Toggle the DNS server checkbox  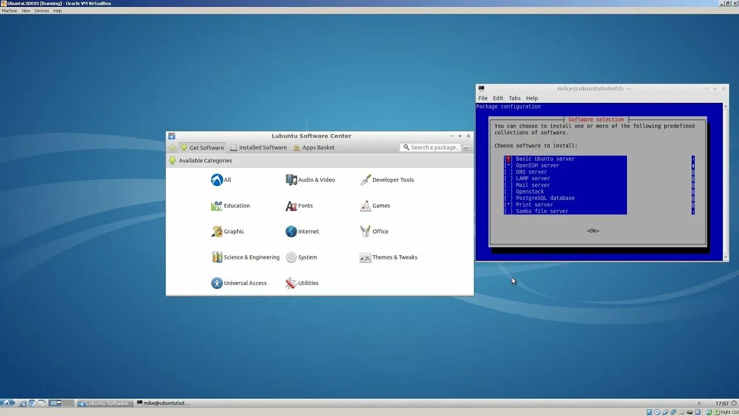[x=509, y=172]
